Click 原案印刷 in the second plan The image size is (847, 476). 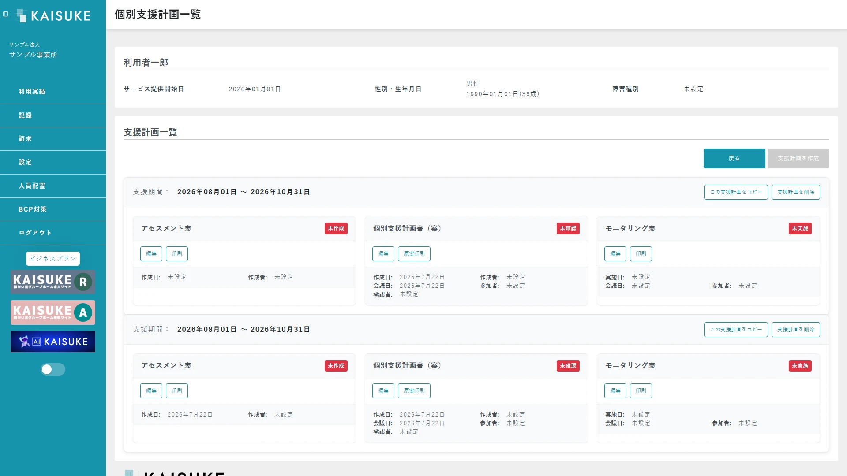tap(414, 391)
